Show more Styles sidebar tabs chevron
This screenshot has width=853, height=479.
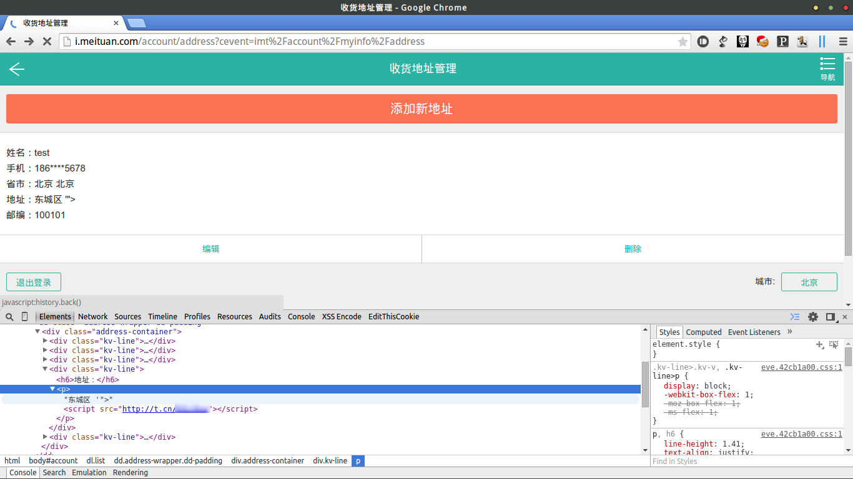pyautogui.click(x=790, y=332)
